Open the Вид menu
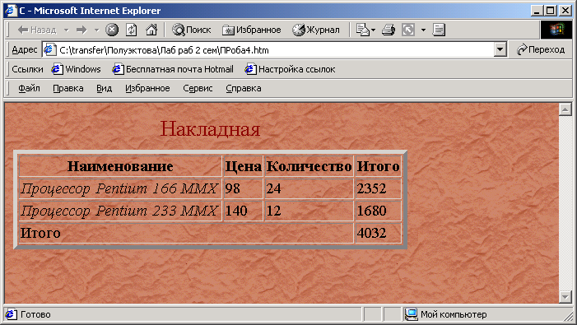Viewport: 577px width, 325px height. [x=105, y=88]
